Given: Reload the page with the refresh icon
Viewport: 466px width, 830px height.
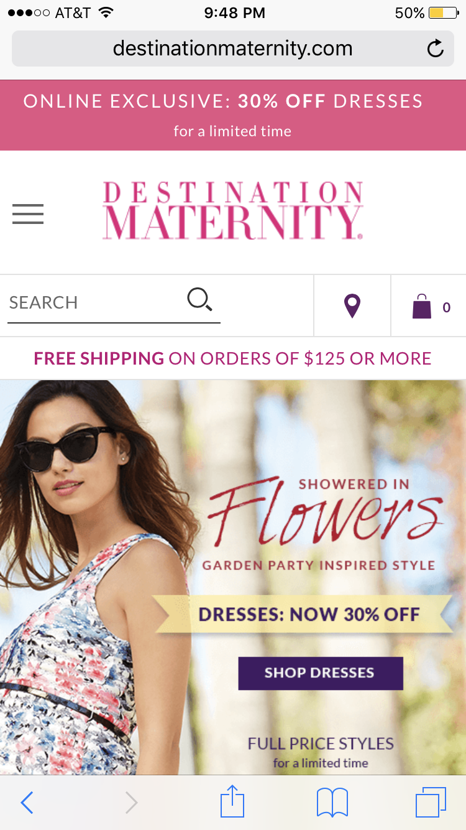Looking at the screenshot, I should point(436,49).
